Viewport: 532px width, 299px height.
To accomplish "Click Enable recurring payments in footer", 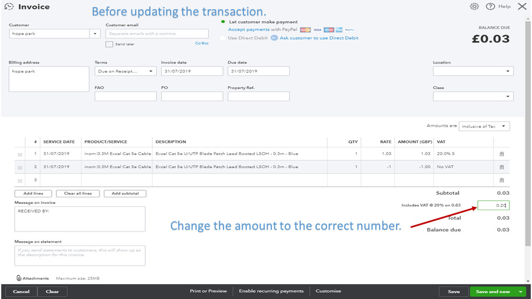I will point(271,291).
